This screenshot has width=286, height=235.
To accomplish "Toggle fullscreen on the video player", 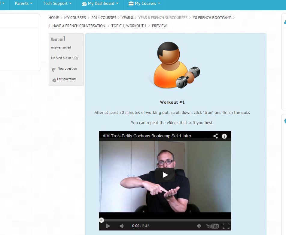I will click(x=226, y=226).
